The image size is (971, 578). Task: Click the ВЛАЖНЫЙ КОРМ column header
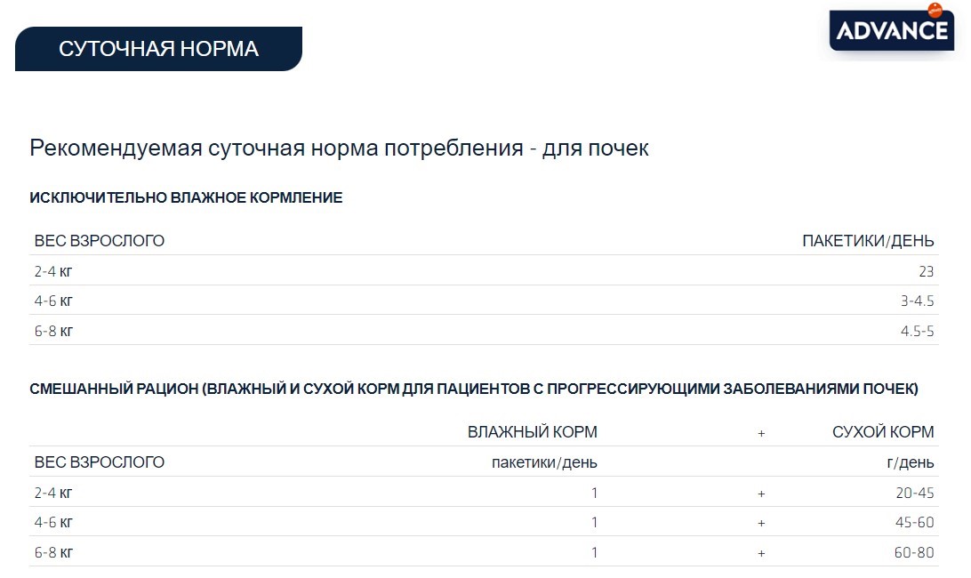point(532,432)
